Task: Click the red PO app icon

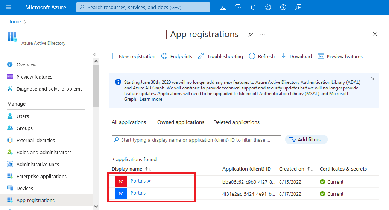Action: (x=121, y=181)
